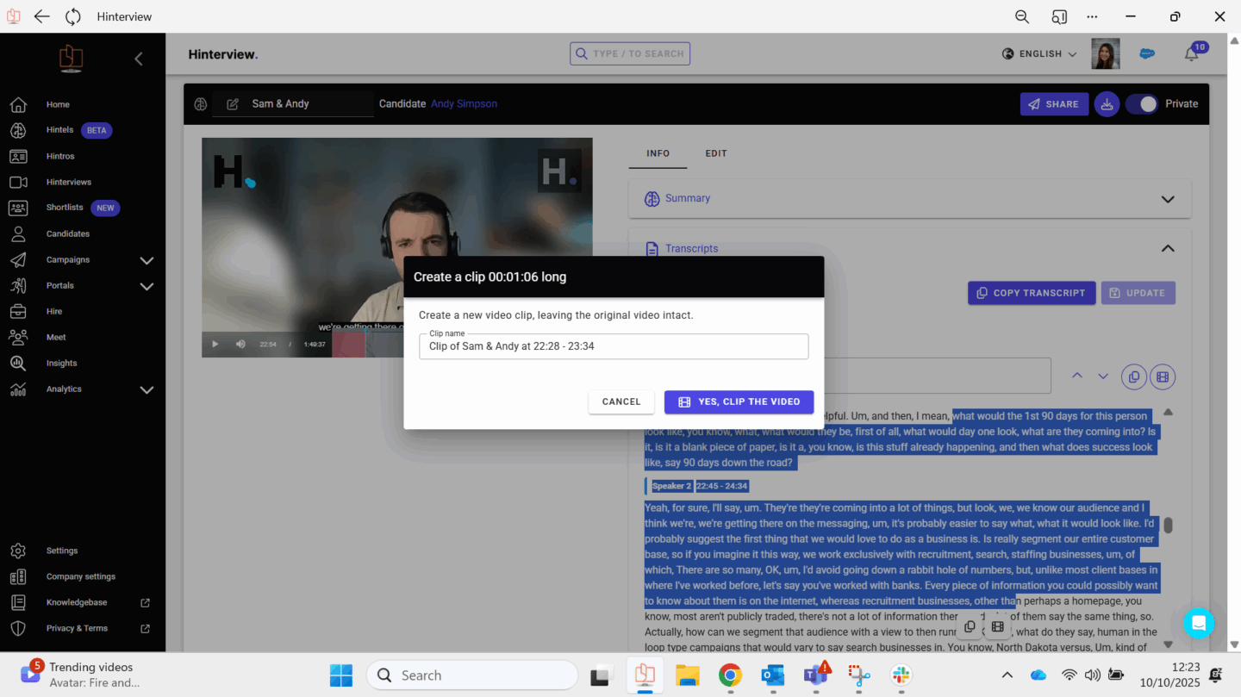This screenshot has width=1241, height=697.
Task: Mute the video using the volume icon
Action: click(x=240, y=345)
